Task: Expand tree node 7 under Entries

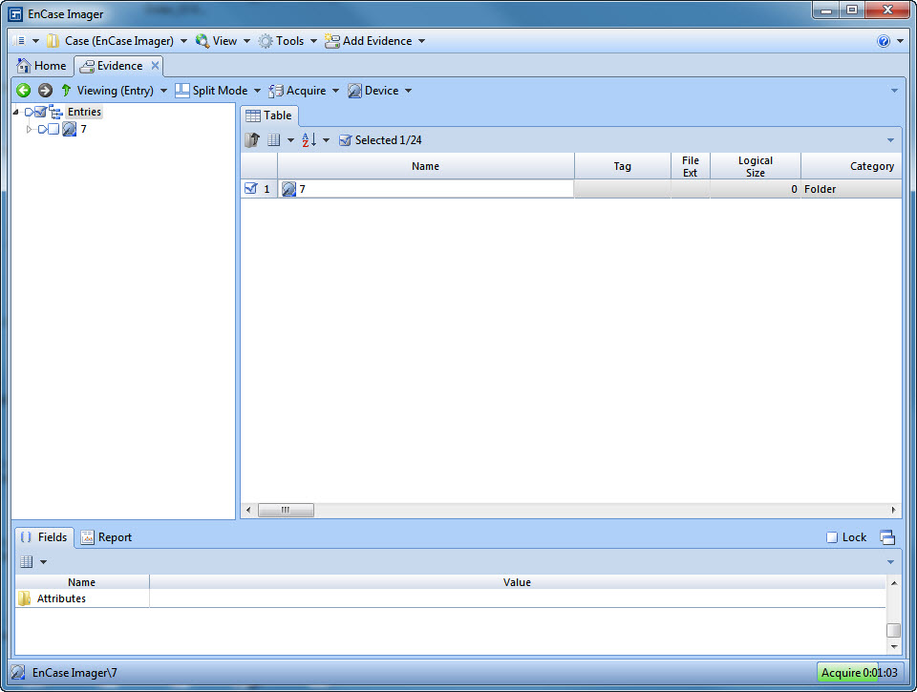Action: 29,130
